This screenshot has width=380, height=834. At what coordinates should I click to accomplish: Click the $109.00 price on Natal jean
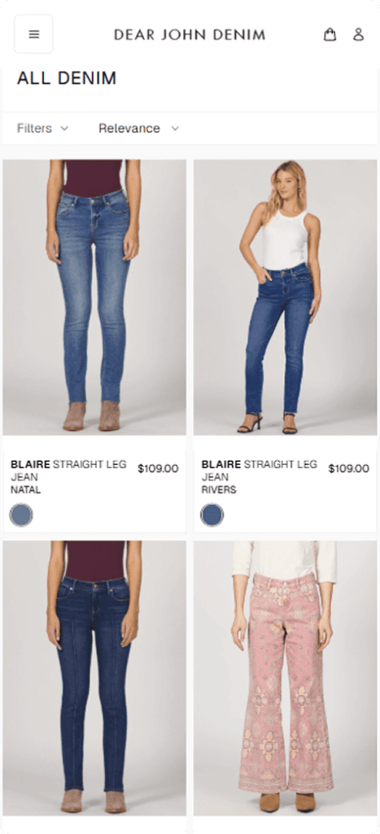(158, 468)
